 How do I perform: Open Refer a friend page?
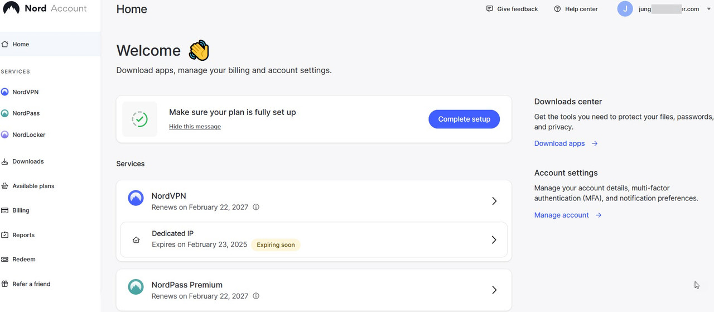click(31, 284)
